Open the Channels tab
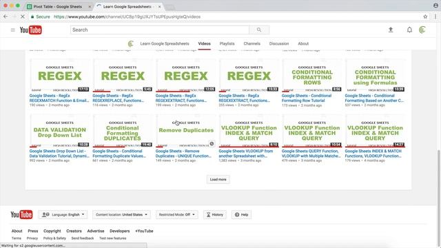 coord(252,43)
